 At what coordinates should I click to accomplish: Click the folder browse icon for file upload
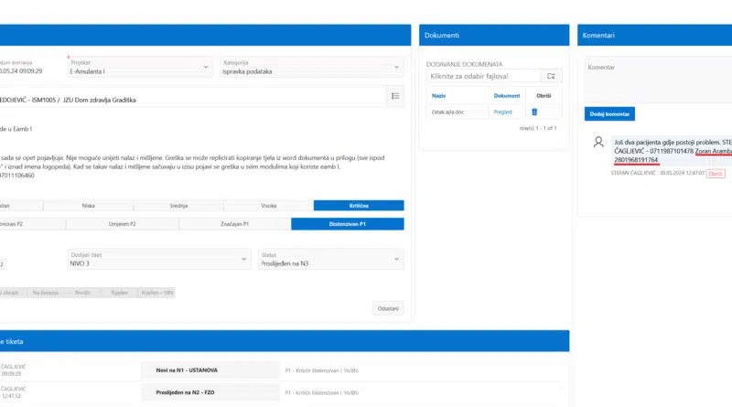[x=550, y=76]
